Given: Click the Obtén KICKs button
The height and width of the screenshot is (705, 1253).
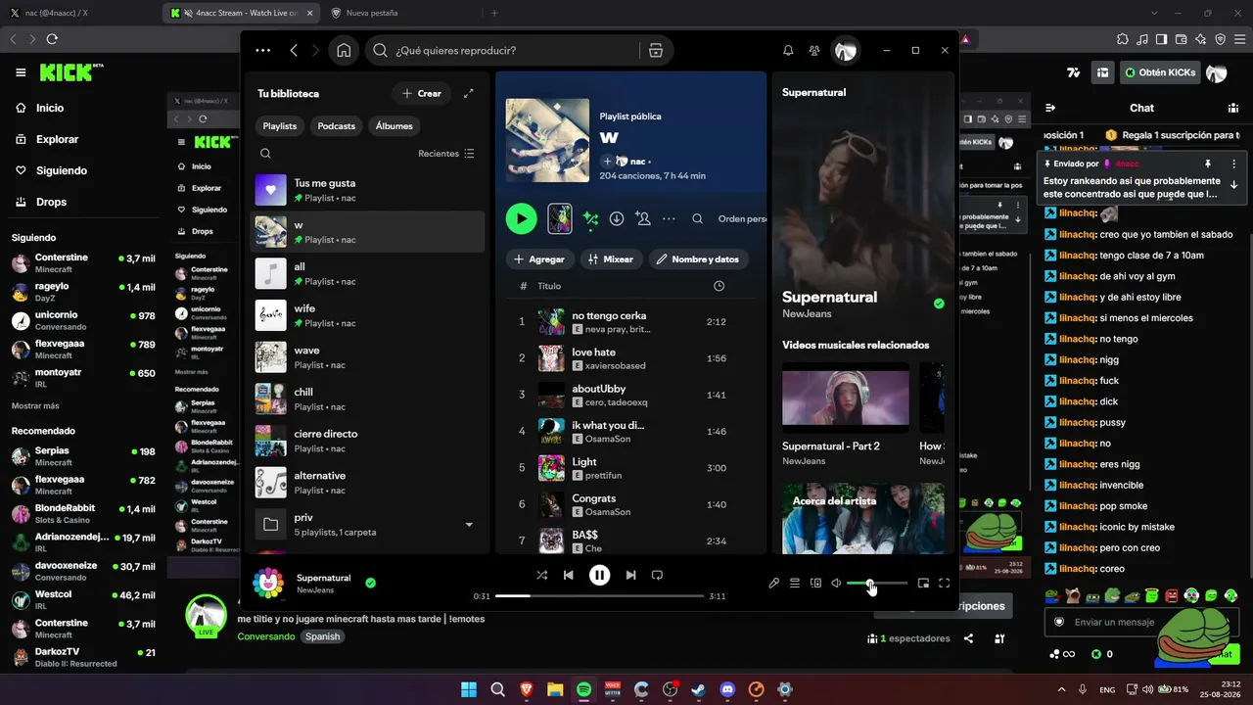Looking at the screenshot, I should pos(1160,72).
